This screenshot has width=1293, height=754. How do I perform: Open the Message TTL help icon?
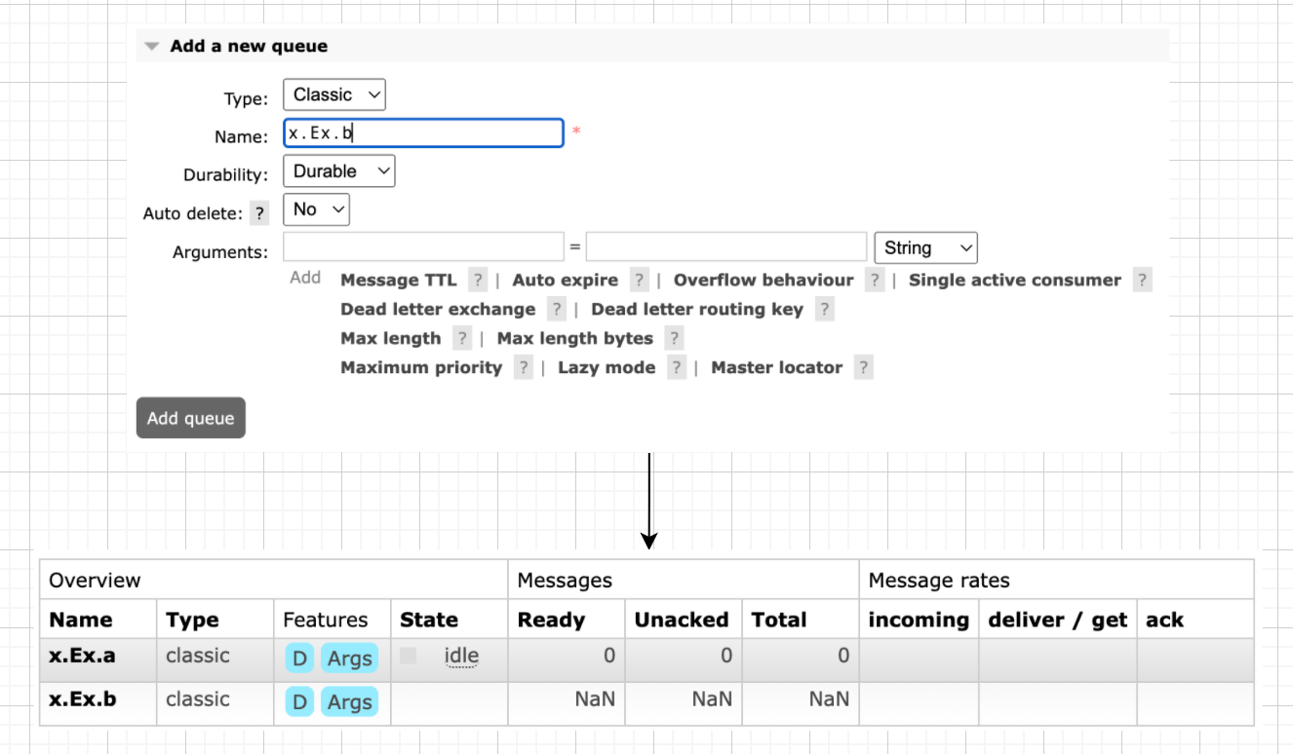(x=478, y=281)
